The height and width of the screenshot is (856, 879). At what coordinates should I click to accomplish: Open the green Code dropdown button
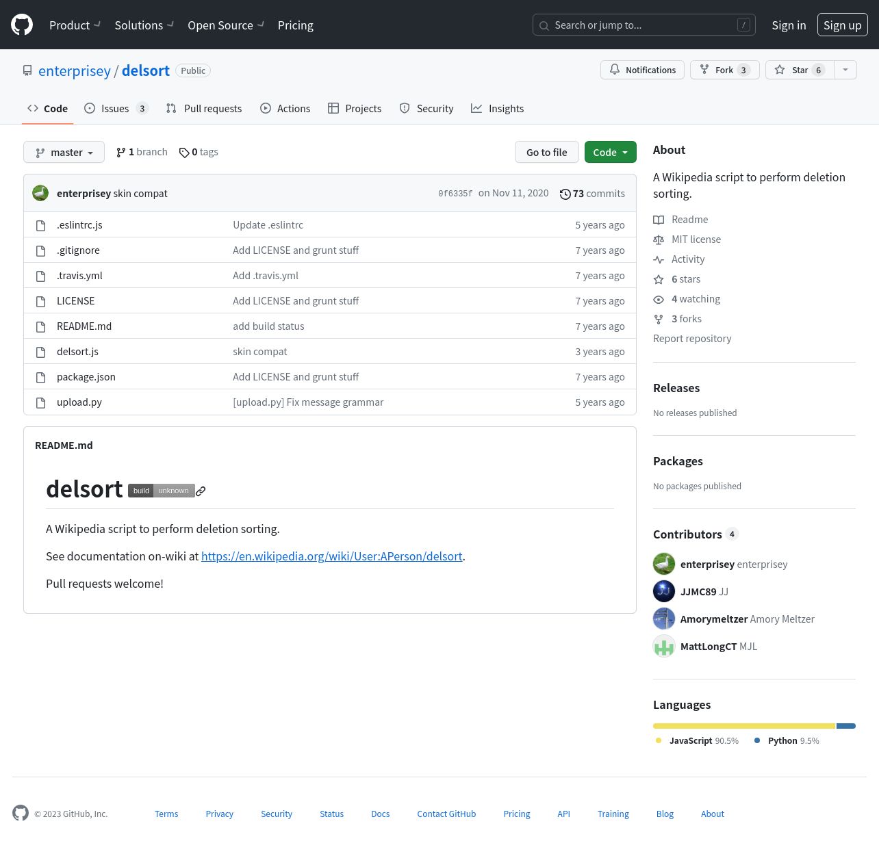pyautogui.click(x=611, y=152)
